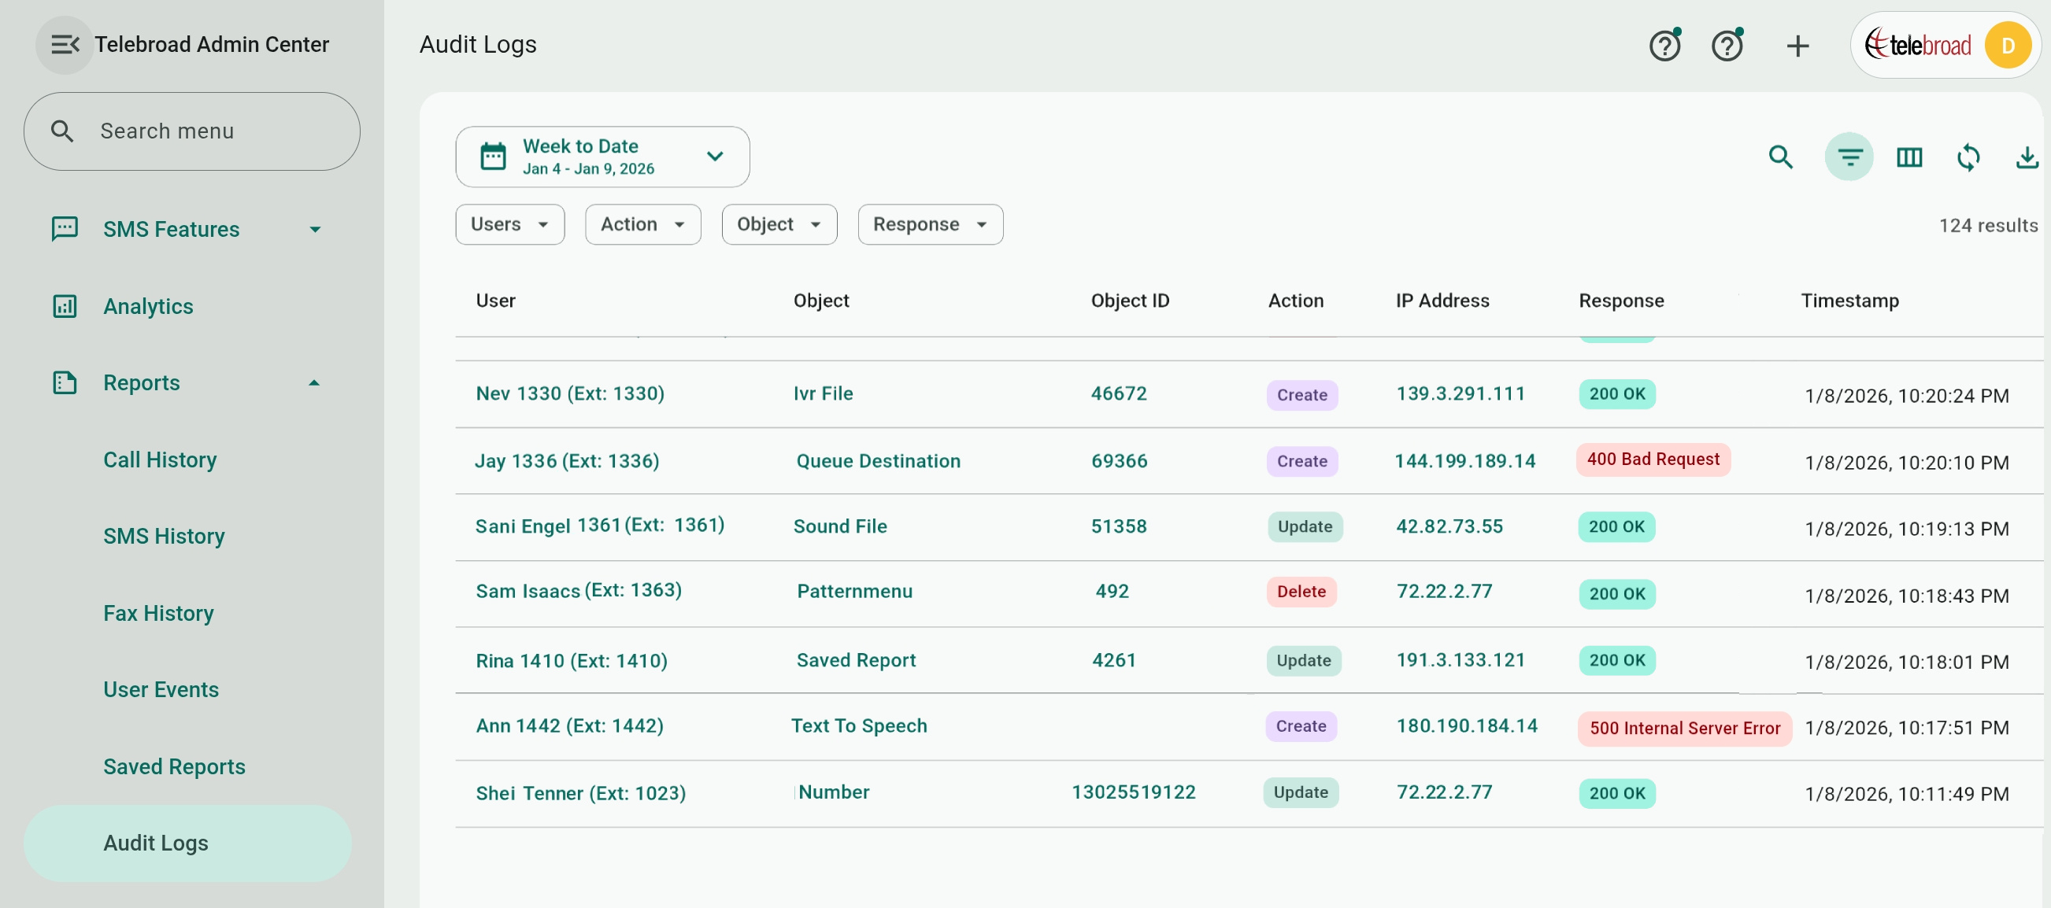Click the Queue Destination object link
This screenshot has width=2051, height=908.
(x=877, y=461)
